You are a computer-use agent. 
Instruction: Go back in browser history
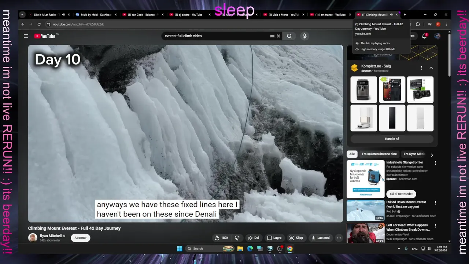(x=23, y=24)
